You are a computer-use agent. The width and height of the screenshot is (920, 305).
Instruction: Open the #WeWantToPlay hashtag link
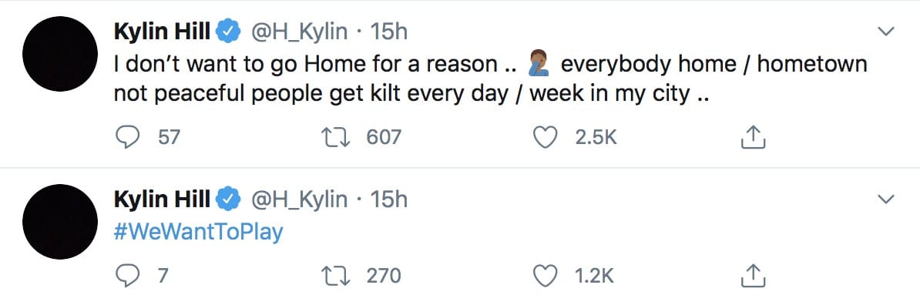coord(198,233)
